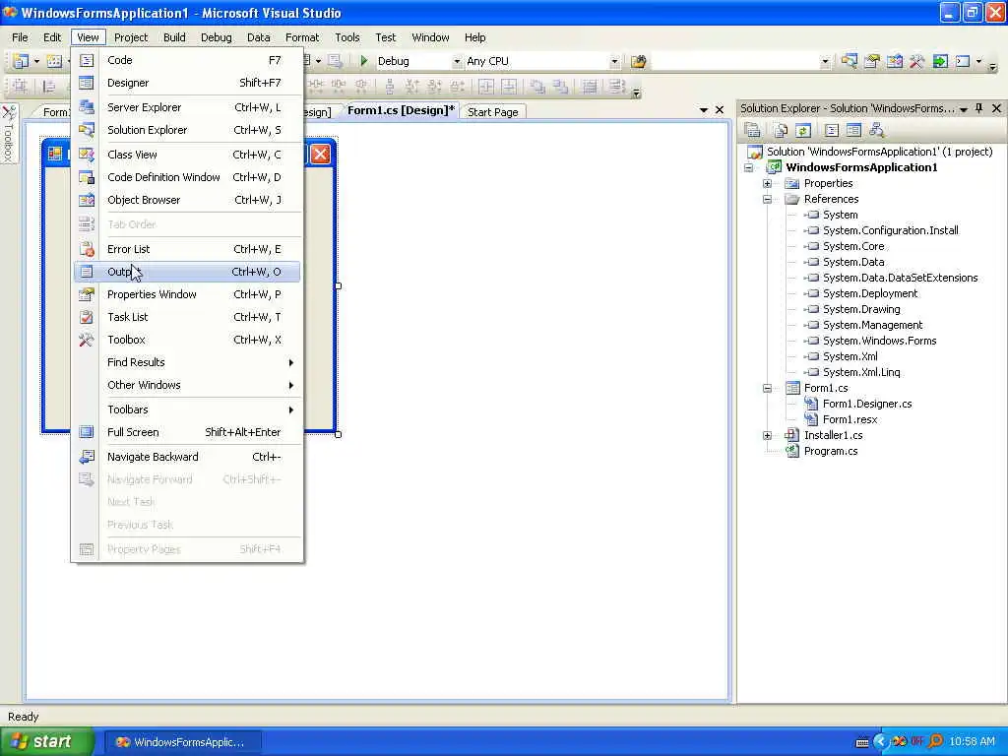Click Error List in the View menu
The width and height of the screenshot is (1008, 756).
pos(186,249)
